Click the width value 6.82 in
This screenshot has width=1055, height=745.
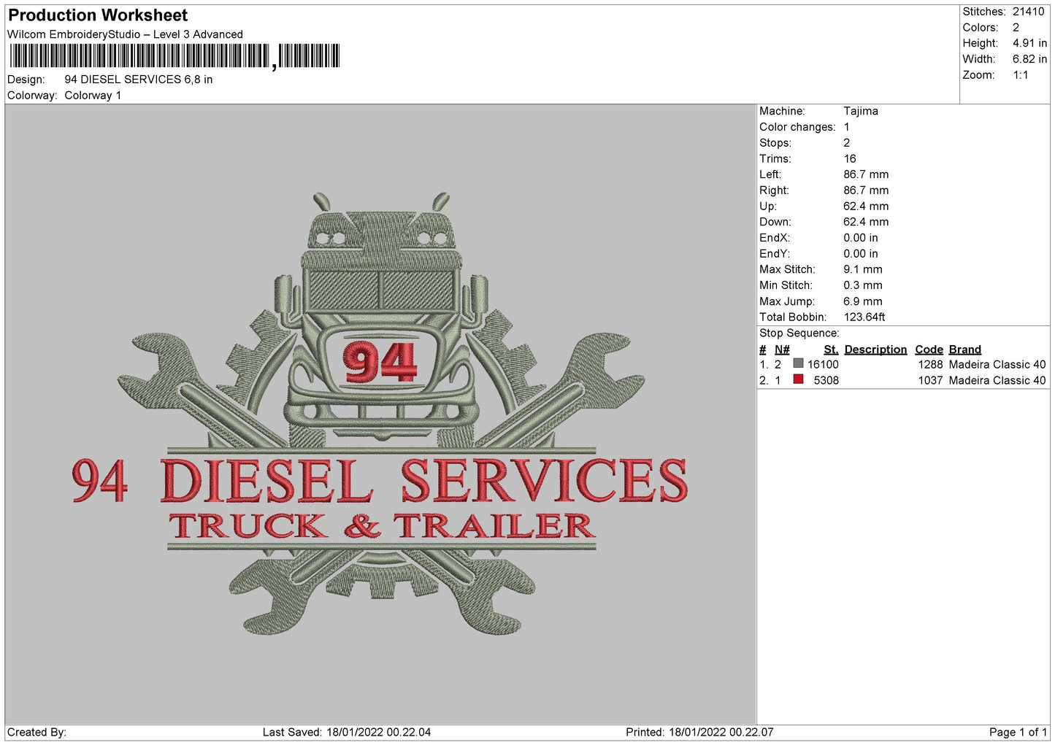pyautogui.click(x=1029, y=59)
